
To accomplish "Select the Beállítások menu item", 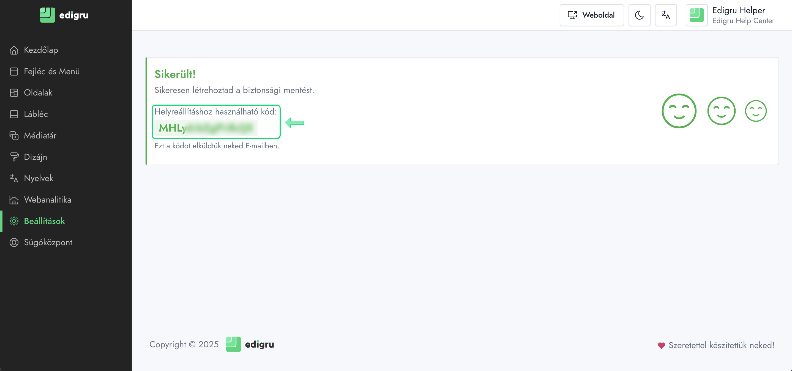I will click(x=44, y=221).
